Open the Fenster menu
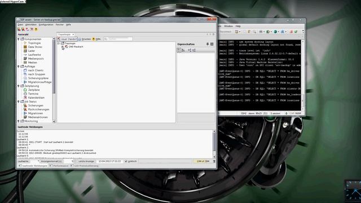The height and width of the screenshot is (203, 361). (x=60, y=25)
